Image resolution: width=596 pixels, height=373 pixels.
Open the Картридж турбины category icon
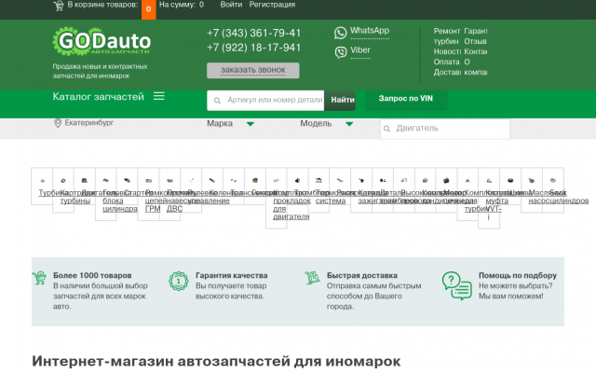click(x=63, y=180)
